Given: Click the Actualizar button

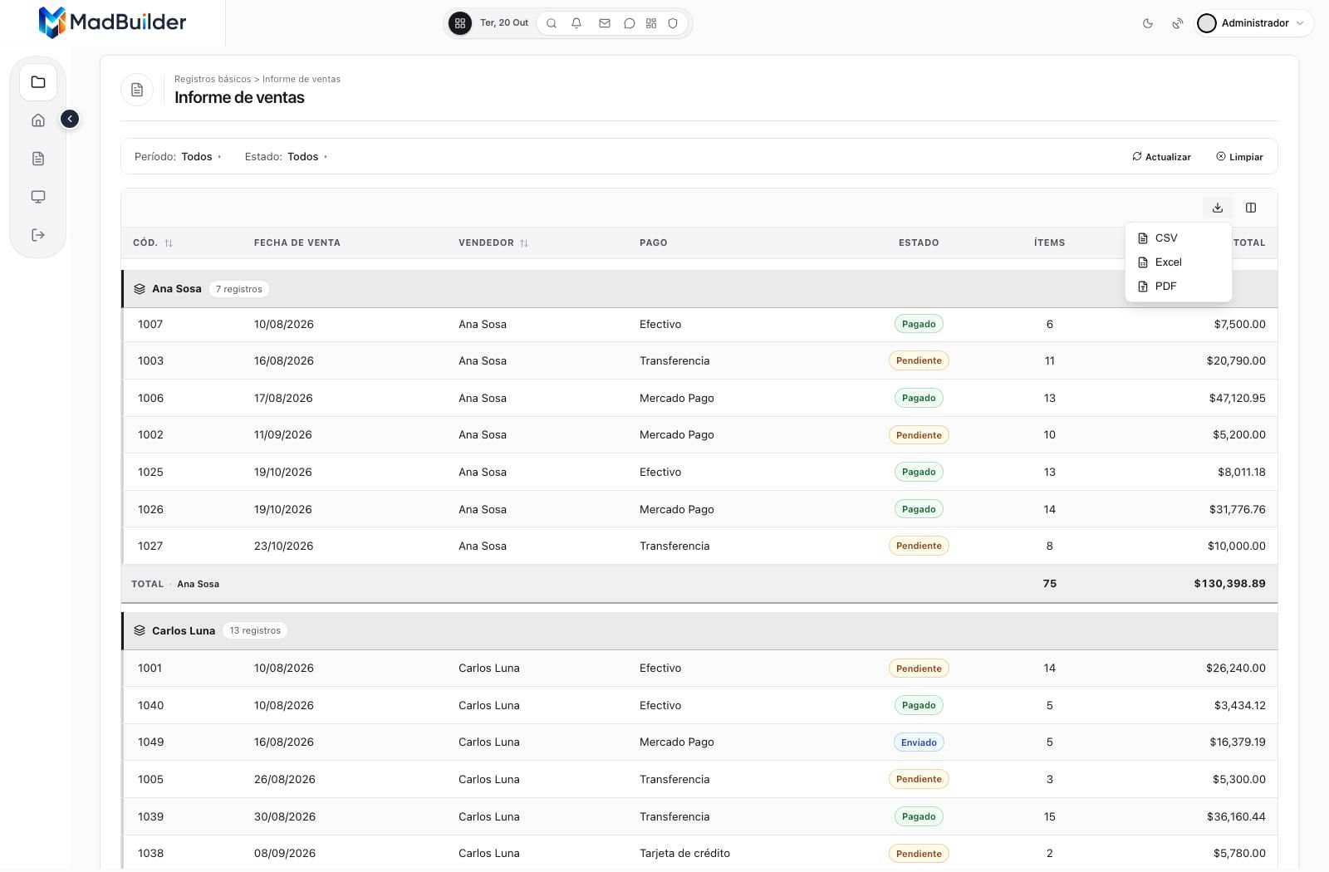Looking at the screenshot, I should (x=1161, y=157).
